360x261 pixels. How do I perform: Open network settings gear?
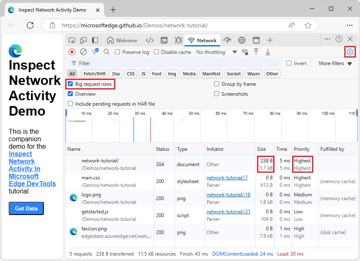(x=350, y=52)
